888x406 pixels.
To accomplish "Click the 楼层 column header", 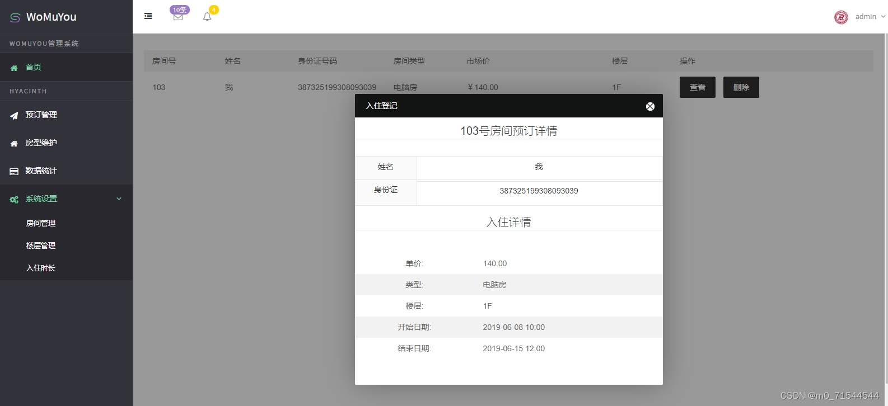I will [620, 61].
